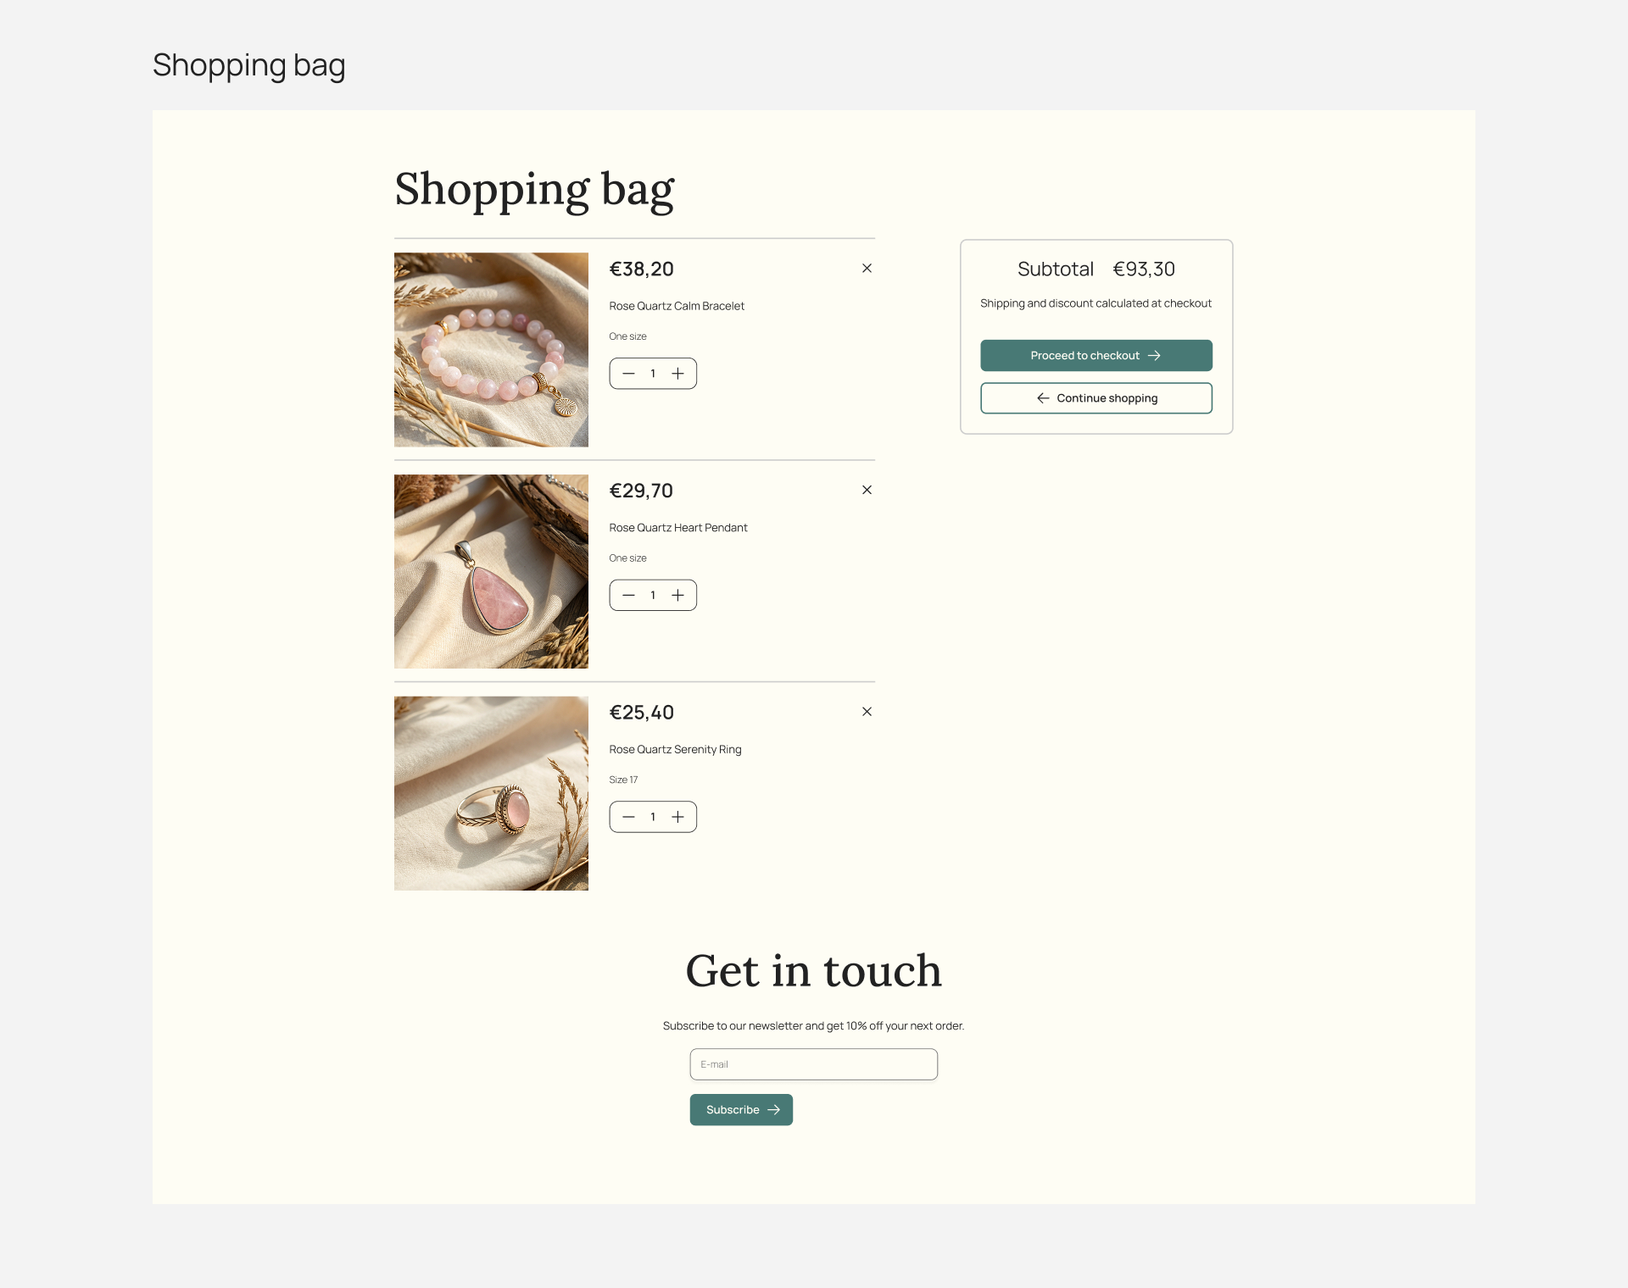
Task: Open the serenity ring product image
Action: point(491,793)
